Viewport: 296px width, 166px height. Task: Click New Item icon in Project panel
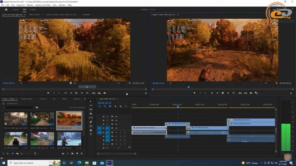[x=77, y=154]
